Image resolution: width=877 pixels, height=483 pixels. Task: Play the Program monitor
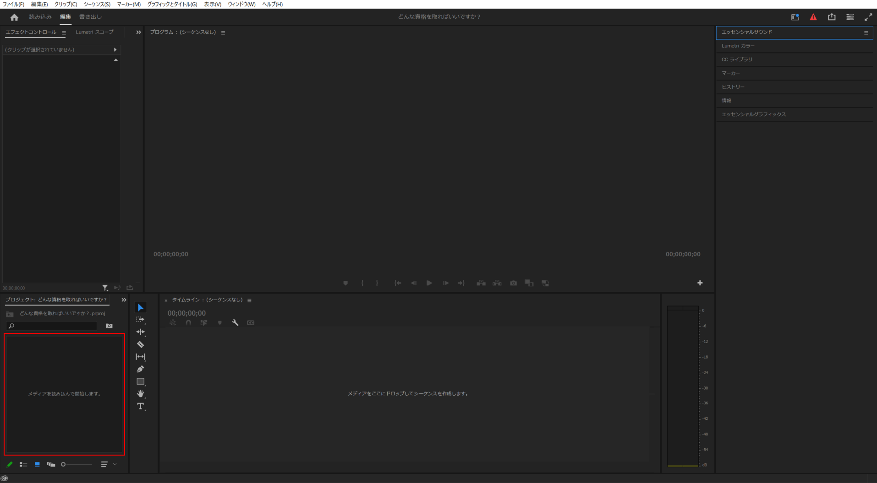tap(429, 283)
